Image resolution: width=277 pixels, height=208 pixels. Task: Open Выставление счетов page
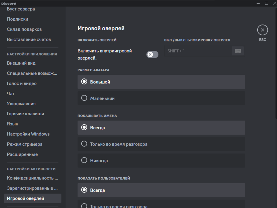29,39
